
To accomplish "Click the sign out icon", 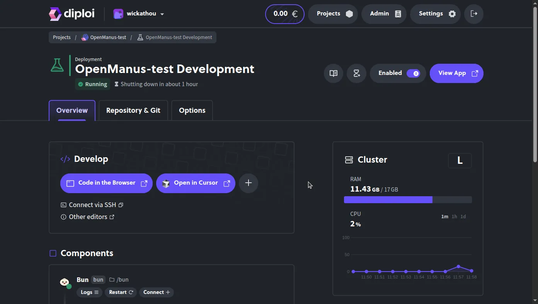I will pyautogui.click(x=473, y=14).
